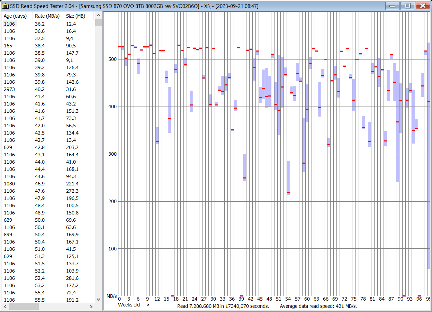Screen dimensions: 432x312
Task: Select the row with rate 39,2
Action: click(x=48, y=67)
